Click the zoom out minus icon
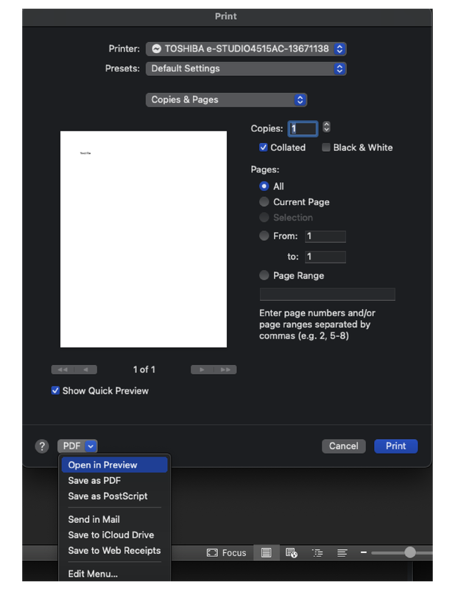The image size is (455, 590). coord(363,552)
